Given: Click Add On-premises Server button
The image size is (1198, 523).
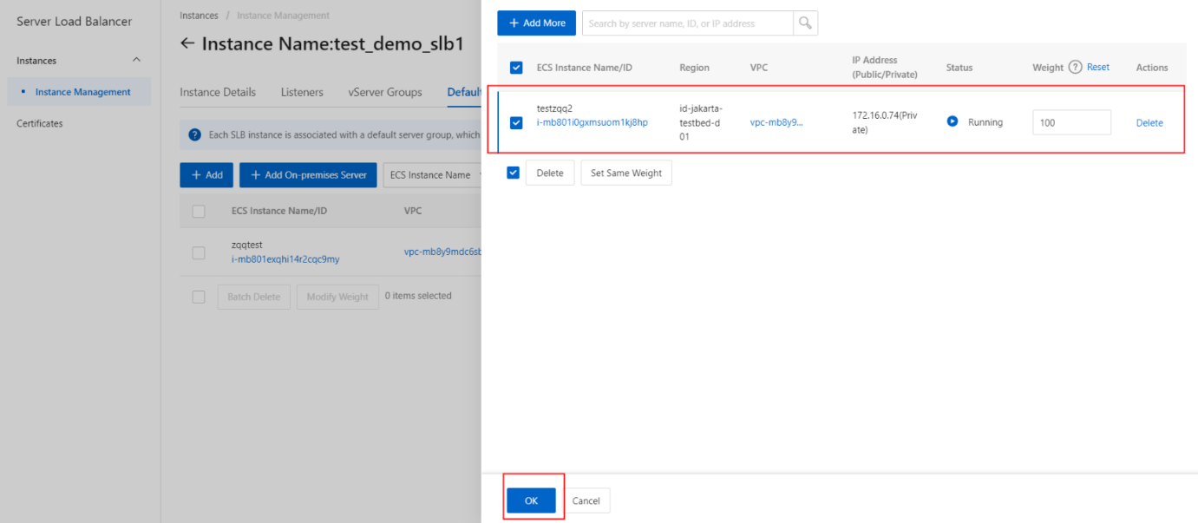Looking at the screenshot, I should point(308,175).
